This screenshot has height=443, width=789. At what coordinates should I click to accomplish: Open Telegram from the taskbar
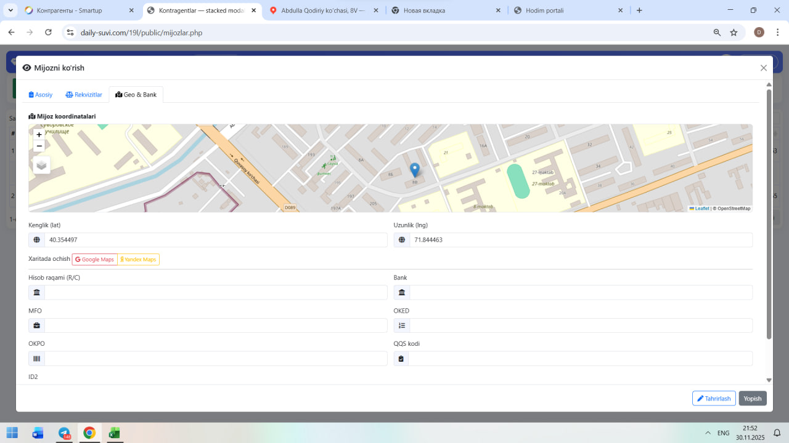click(64, 433)
